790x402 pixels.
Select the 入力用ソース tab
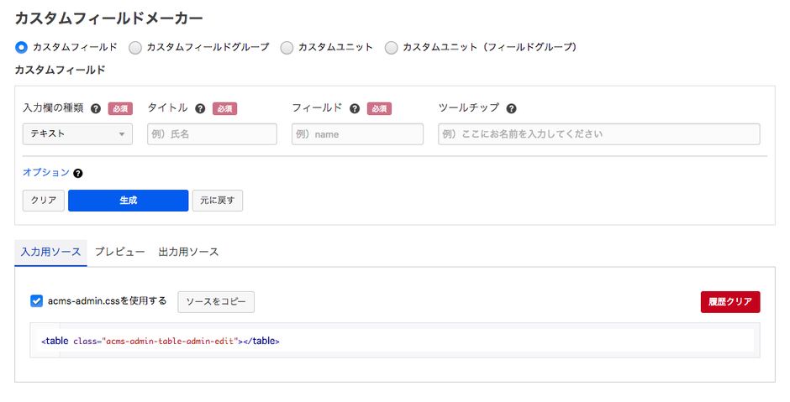coord(50,252)
